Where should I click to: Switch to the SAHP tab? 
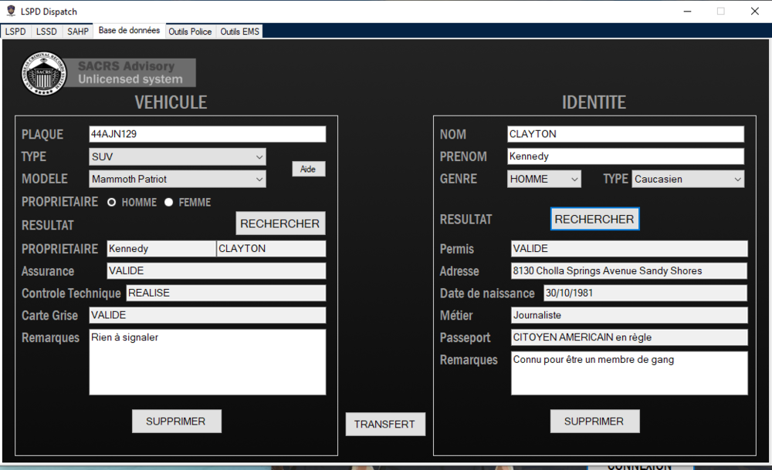click(76, 32)
